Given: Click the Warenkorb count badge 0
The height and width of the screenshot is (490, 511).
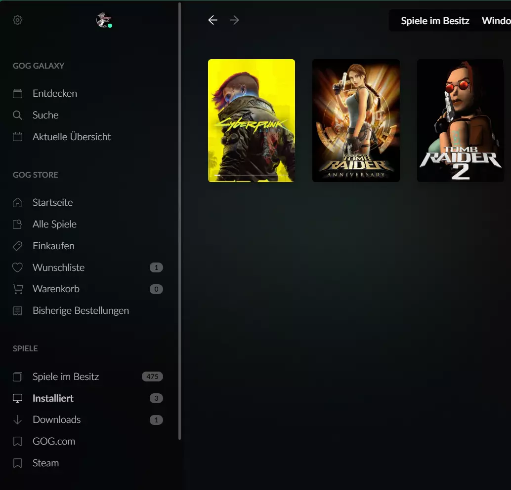Looking at the screenshot, I should click(157, 289).
